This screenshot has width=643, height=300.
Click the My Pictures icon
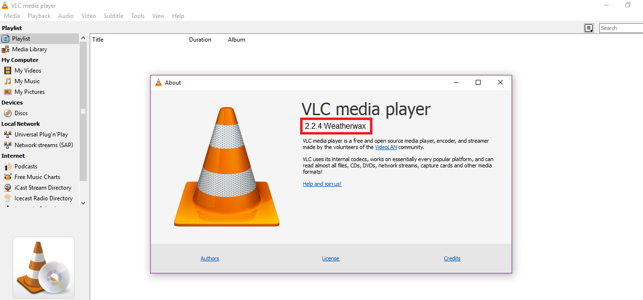pyautogui.click(x=8, y=92)
